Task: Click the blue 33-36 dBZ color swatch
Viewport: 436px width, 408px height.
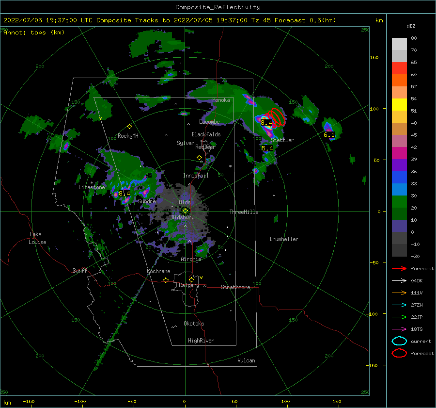Action: [399, 178]
